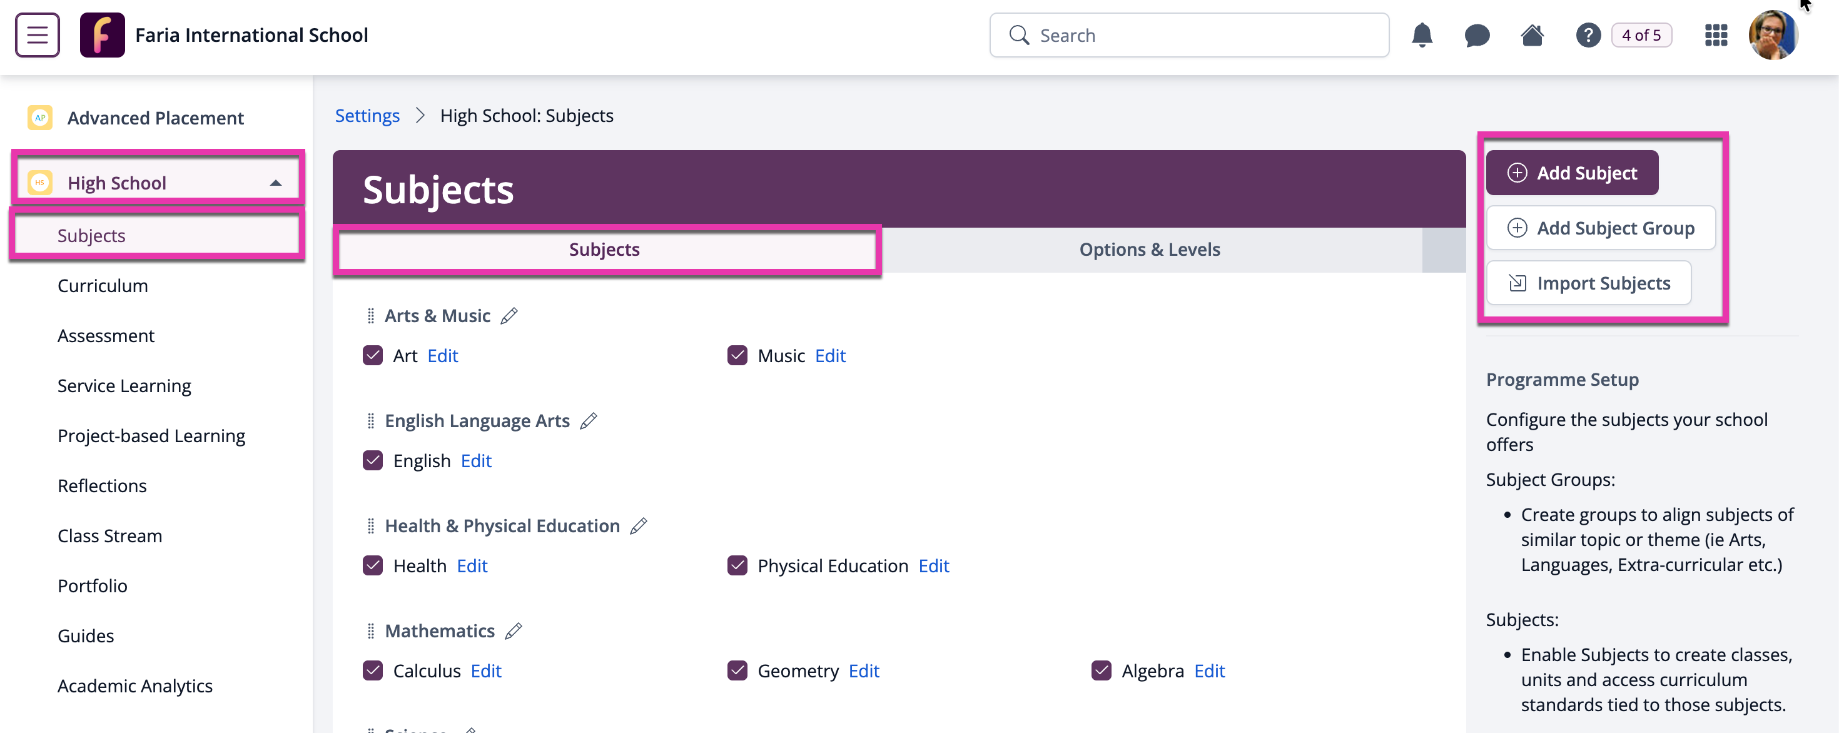Toggle the Physical Education checkbox
The height and width of the screenshot is (733, 1839).
(x=737, y=565)
